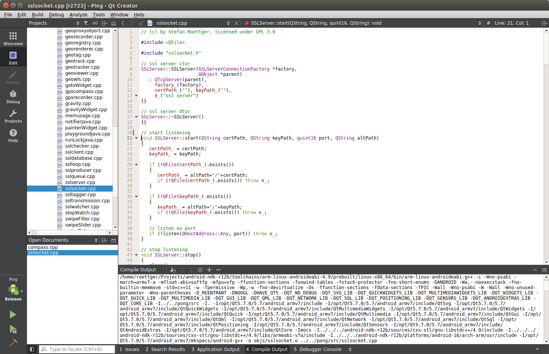Close the Open Documents pane
549x354 pixels.
[113, 240]
